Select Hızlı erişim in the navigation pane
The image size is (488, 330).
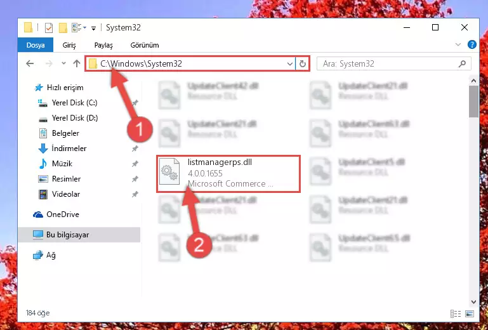pos(65,88)
